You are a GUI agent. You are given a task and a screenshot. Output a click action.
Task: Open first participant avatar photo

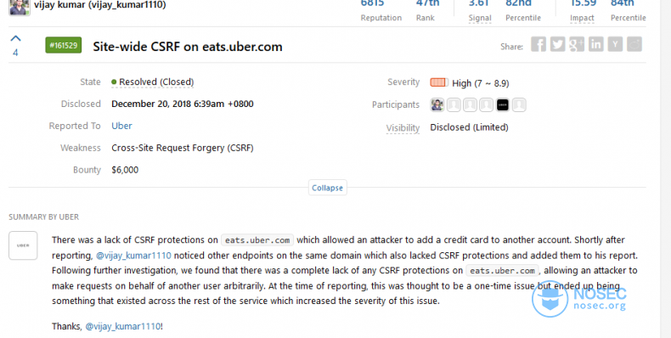(437, 104)
